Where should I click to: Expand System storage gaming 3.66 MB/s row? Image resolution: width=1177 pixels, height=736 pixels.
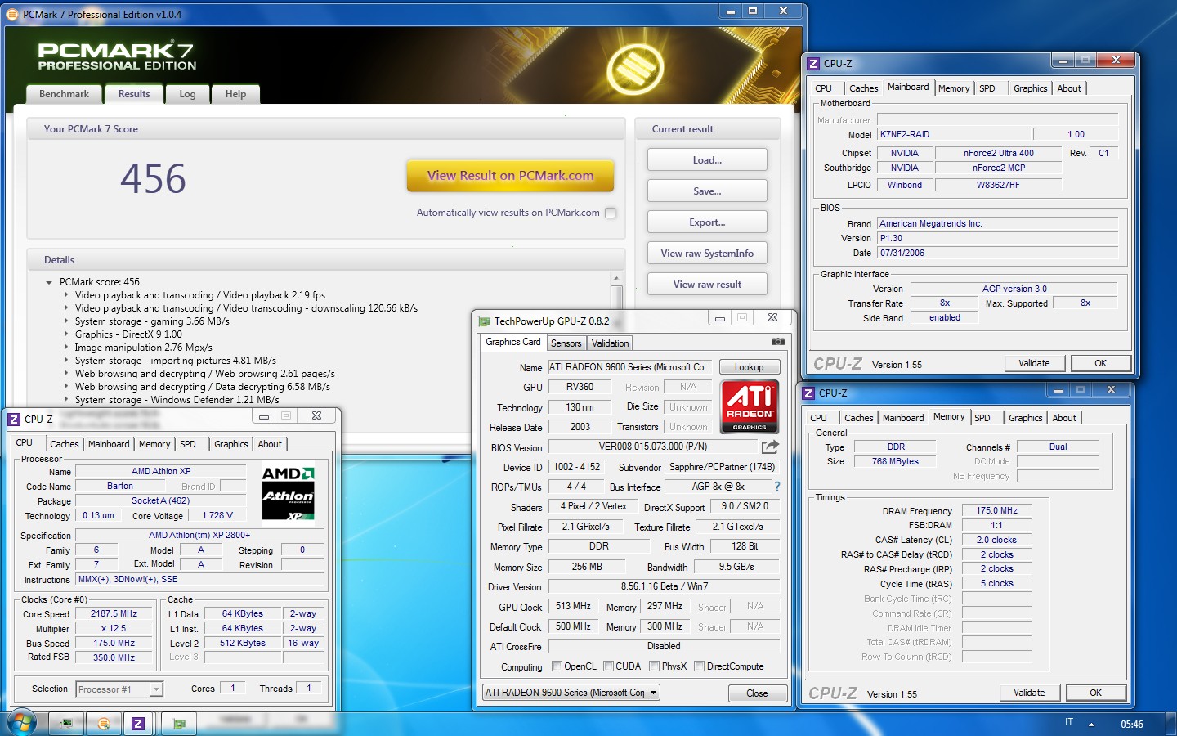pos(66,321)
